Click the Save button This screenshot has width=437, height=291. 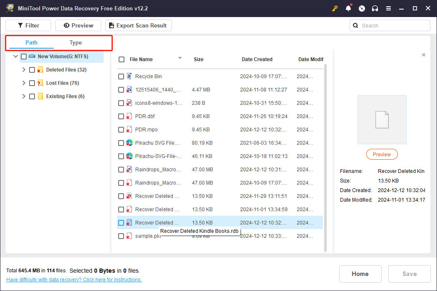pos(410,274)
